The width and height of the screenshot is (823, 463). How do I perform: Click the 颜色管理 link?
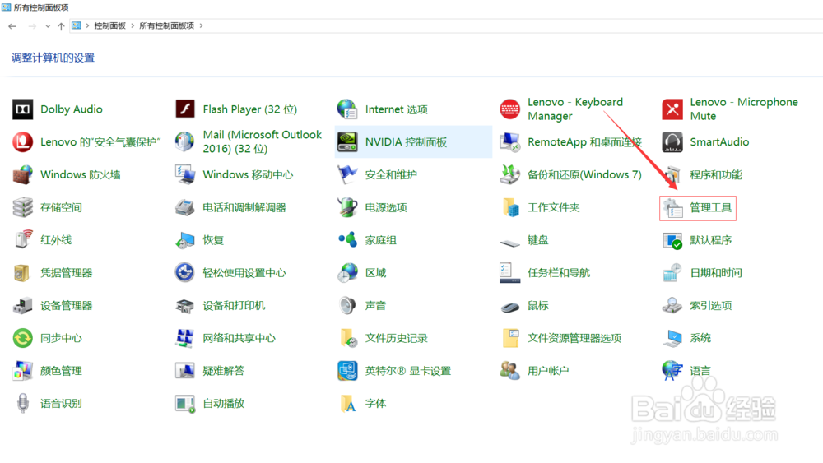61,371
